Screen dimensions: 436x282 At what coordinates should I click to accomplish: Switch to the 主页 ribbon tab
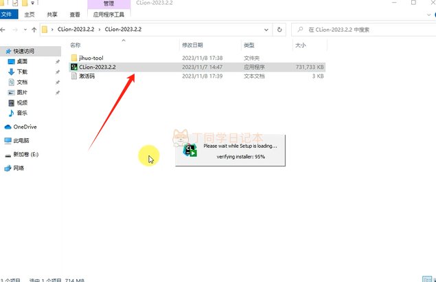tap(30, 14)
